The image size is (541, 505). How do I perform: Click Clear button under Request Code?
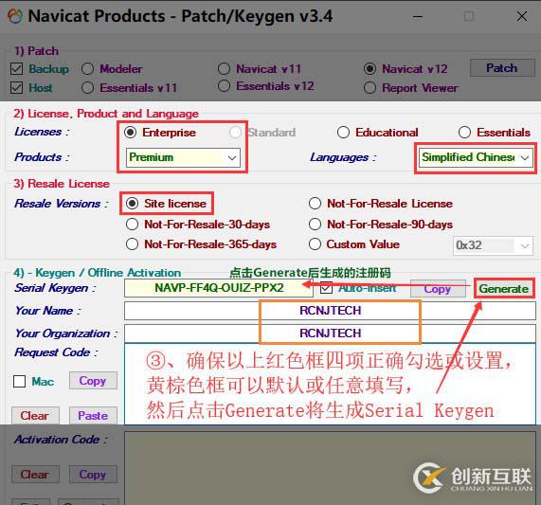coord(35,415)
